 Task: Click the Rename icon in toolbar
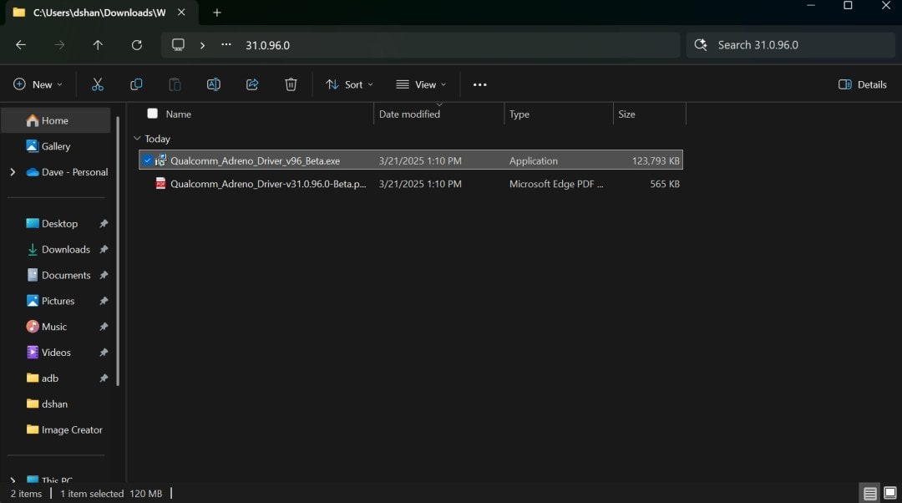click(x=214, y=84)
